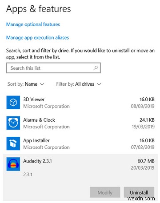Click the date 19/03/2019
Viewport: 160px width, 203px height.
[143, 127]
